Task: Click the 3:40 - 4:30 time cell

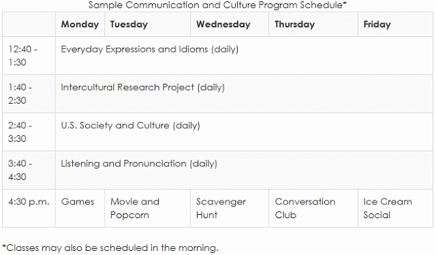Action: (29, 170)
